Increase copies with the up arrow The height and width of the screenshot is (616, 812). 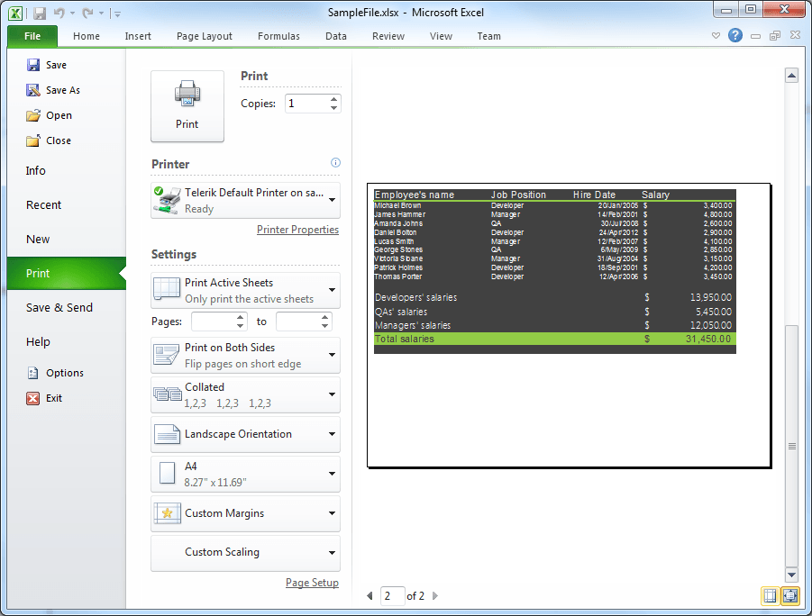coord(334,99)
